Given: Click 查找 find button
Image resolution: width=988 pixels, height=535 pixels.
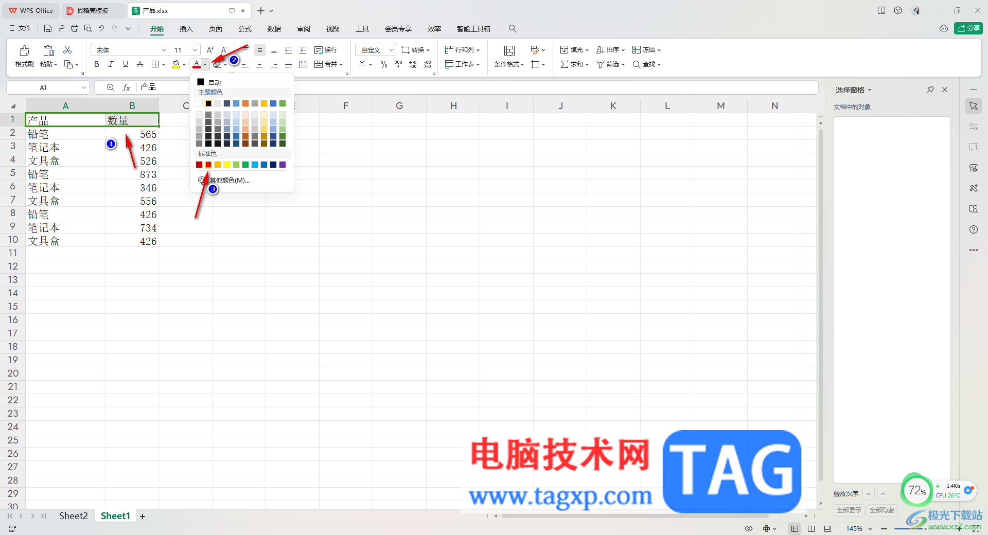Looking at the screenshot, I should coord(646,64).
